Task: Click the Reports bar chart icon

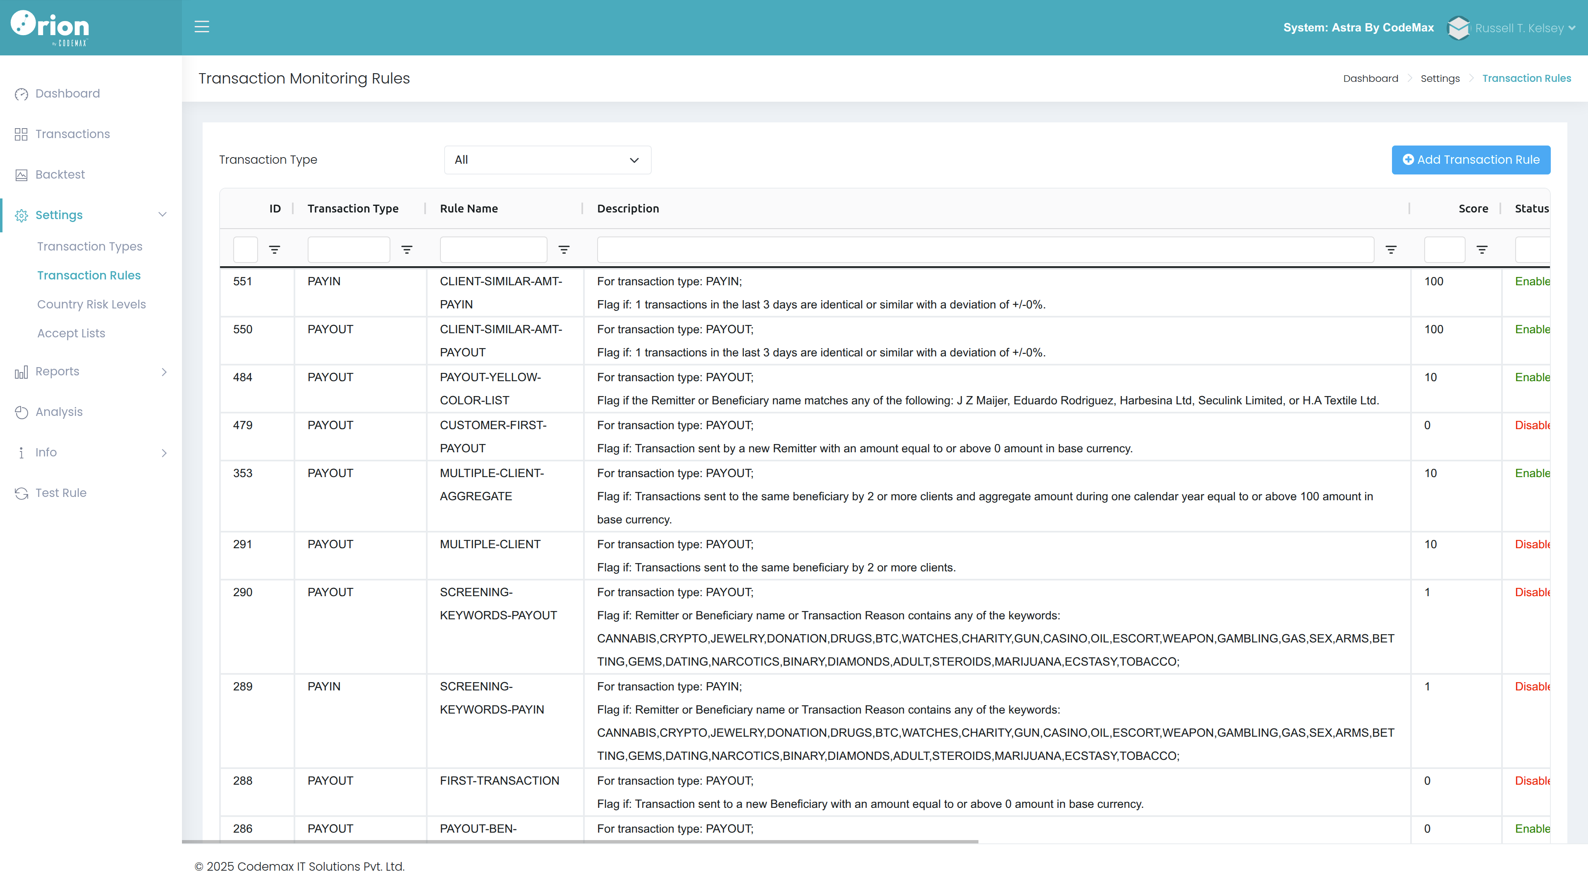Action: tap(22, 372)
